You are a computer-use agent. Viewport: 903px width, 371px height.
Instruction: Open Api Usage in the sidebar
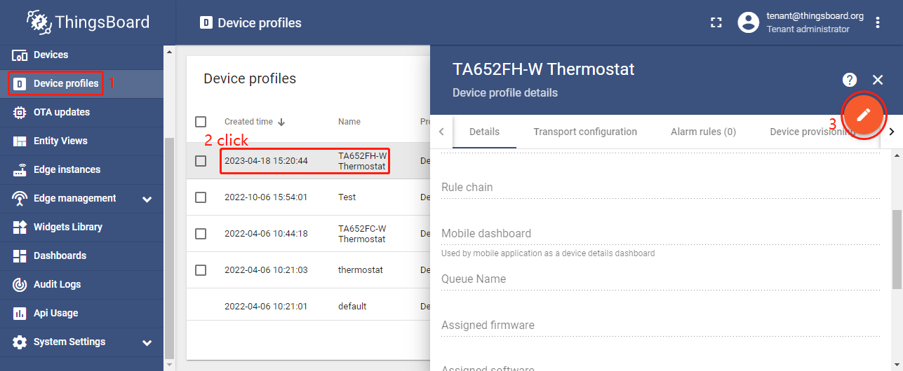(82, 313)
